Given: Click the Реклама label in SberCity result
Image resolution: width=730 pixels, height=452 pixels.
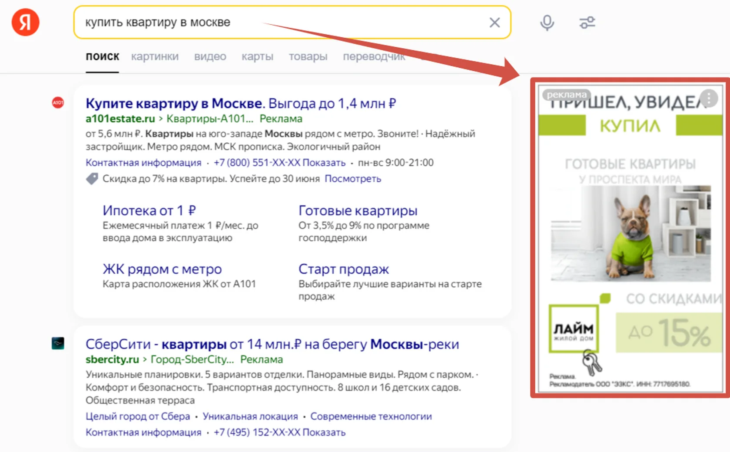Looking at the screenshot, I should click(x=261, y=360).
